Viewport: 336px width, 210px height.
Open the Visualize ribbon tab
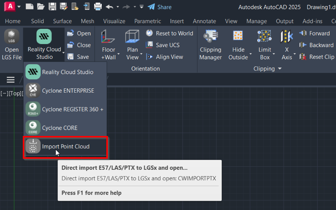[x=114, y=21]
